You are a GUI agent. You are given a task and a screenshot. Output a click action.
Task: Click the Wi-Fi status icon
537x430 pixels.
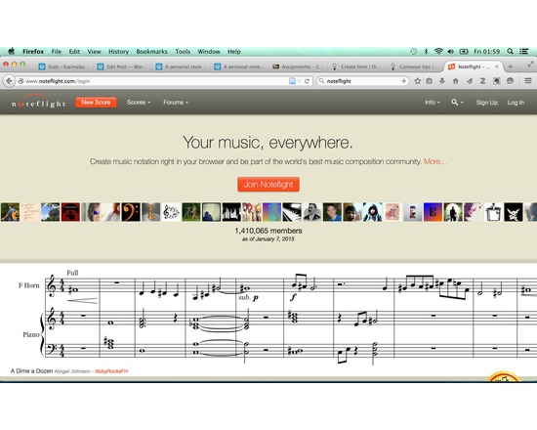point(438,52)
